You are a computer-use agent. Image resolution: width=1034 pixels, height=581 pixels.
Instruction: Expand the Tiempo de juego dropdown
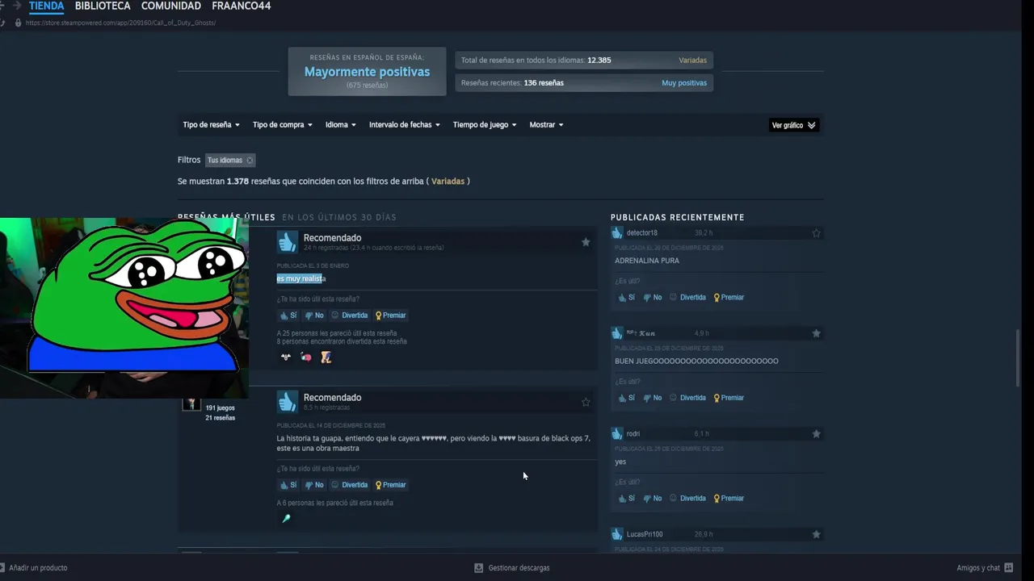(484, 125)
